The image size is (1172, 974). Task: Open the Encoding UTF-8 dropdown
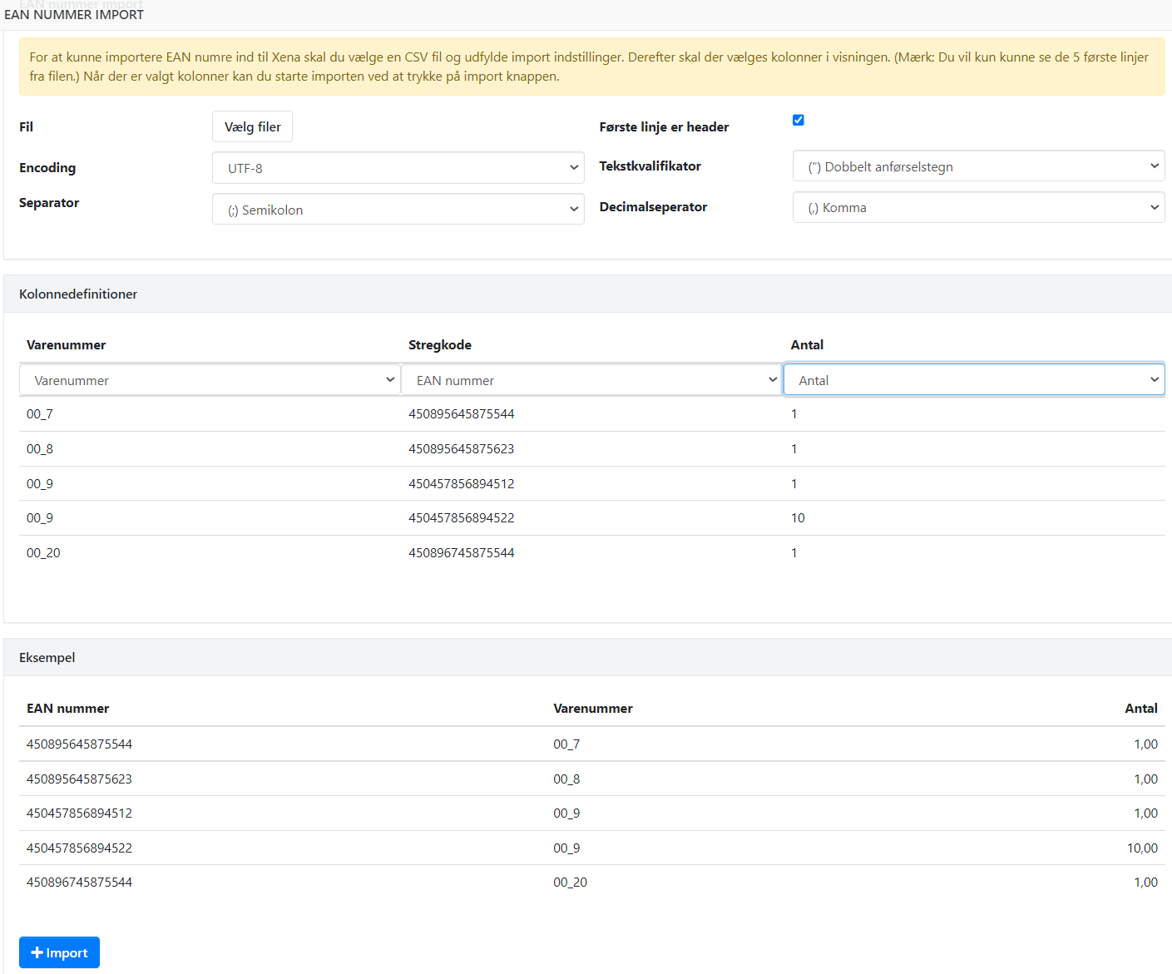398,168
